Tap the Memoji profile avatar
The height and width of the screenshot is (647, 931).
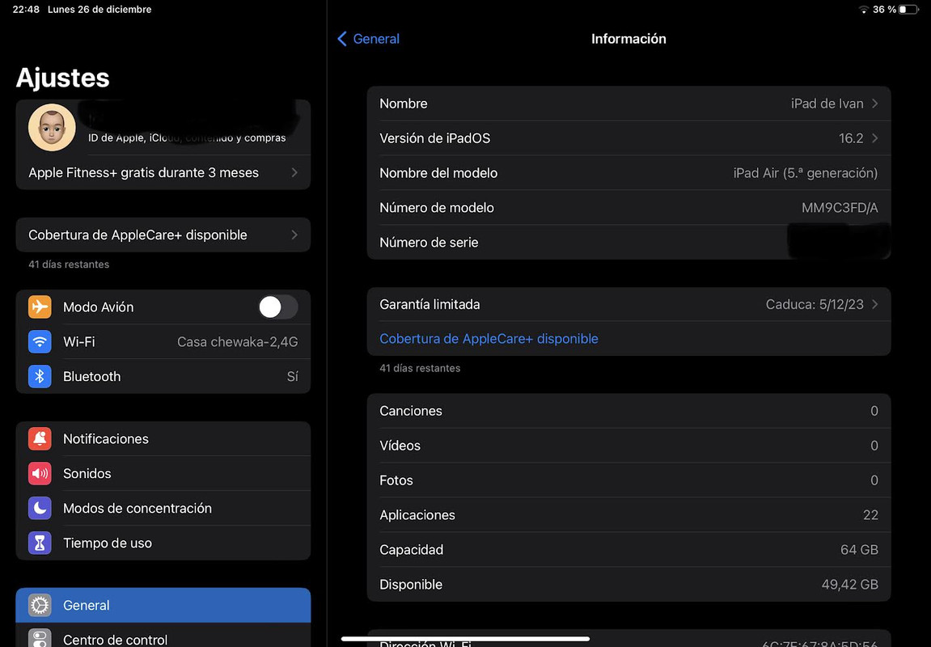(x=52, y=127)
